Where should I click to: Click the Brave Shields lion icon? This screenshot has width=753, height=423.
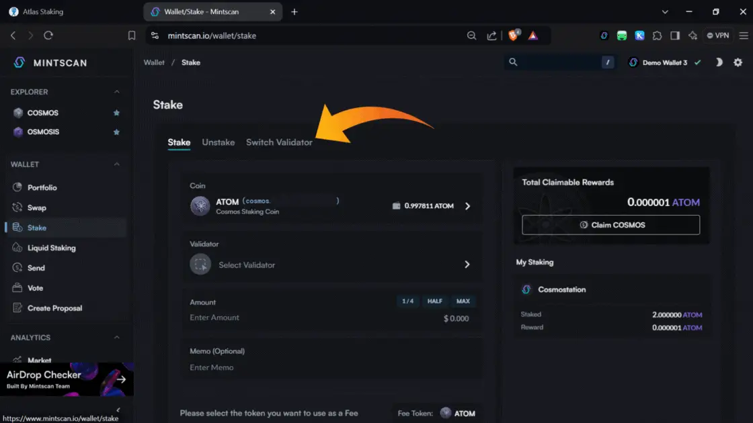point(514,36)
